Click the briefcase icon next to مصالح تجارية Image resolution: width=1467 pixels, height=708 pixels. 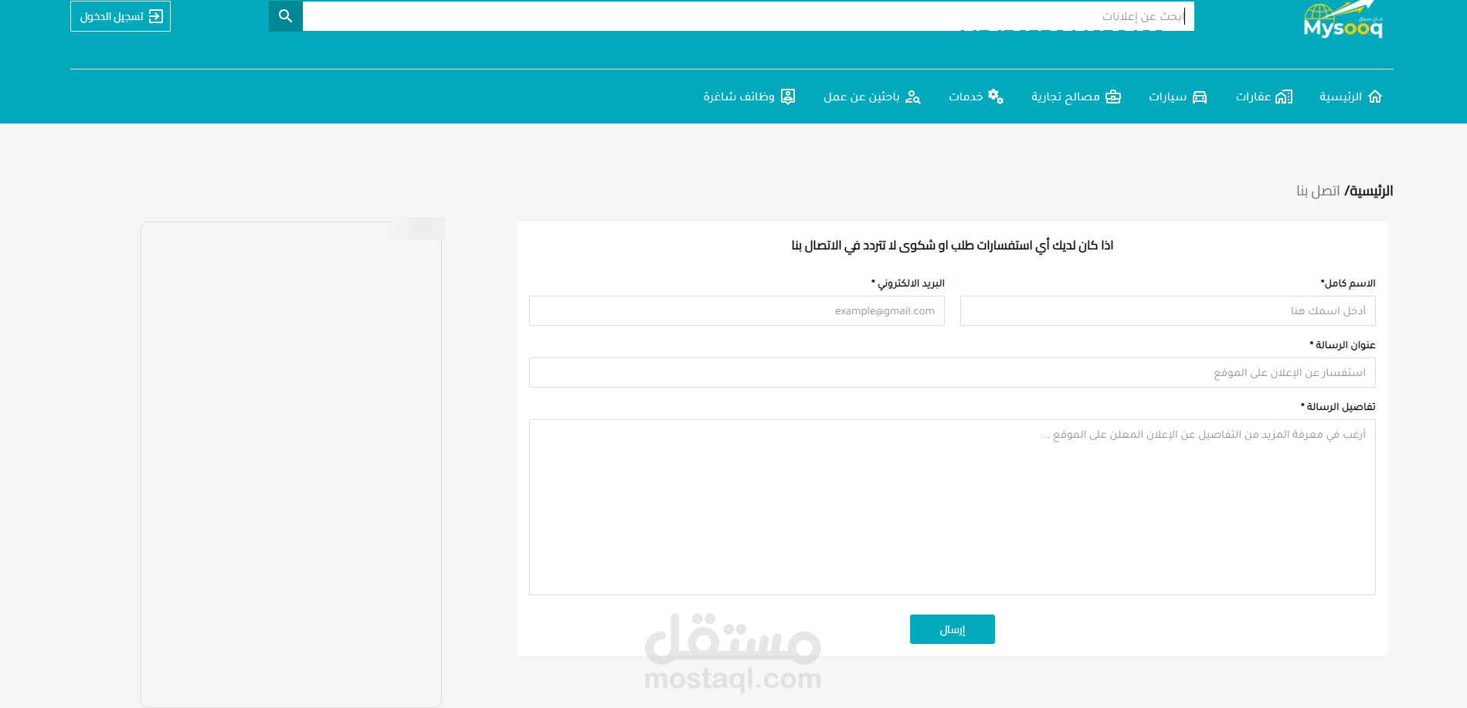pyautogui.click(x=1113, y=97)
